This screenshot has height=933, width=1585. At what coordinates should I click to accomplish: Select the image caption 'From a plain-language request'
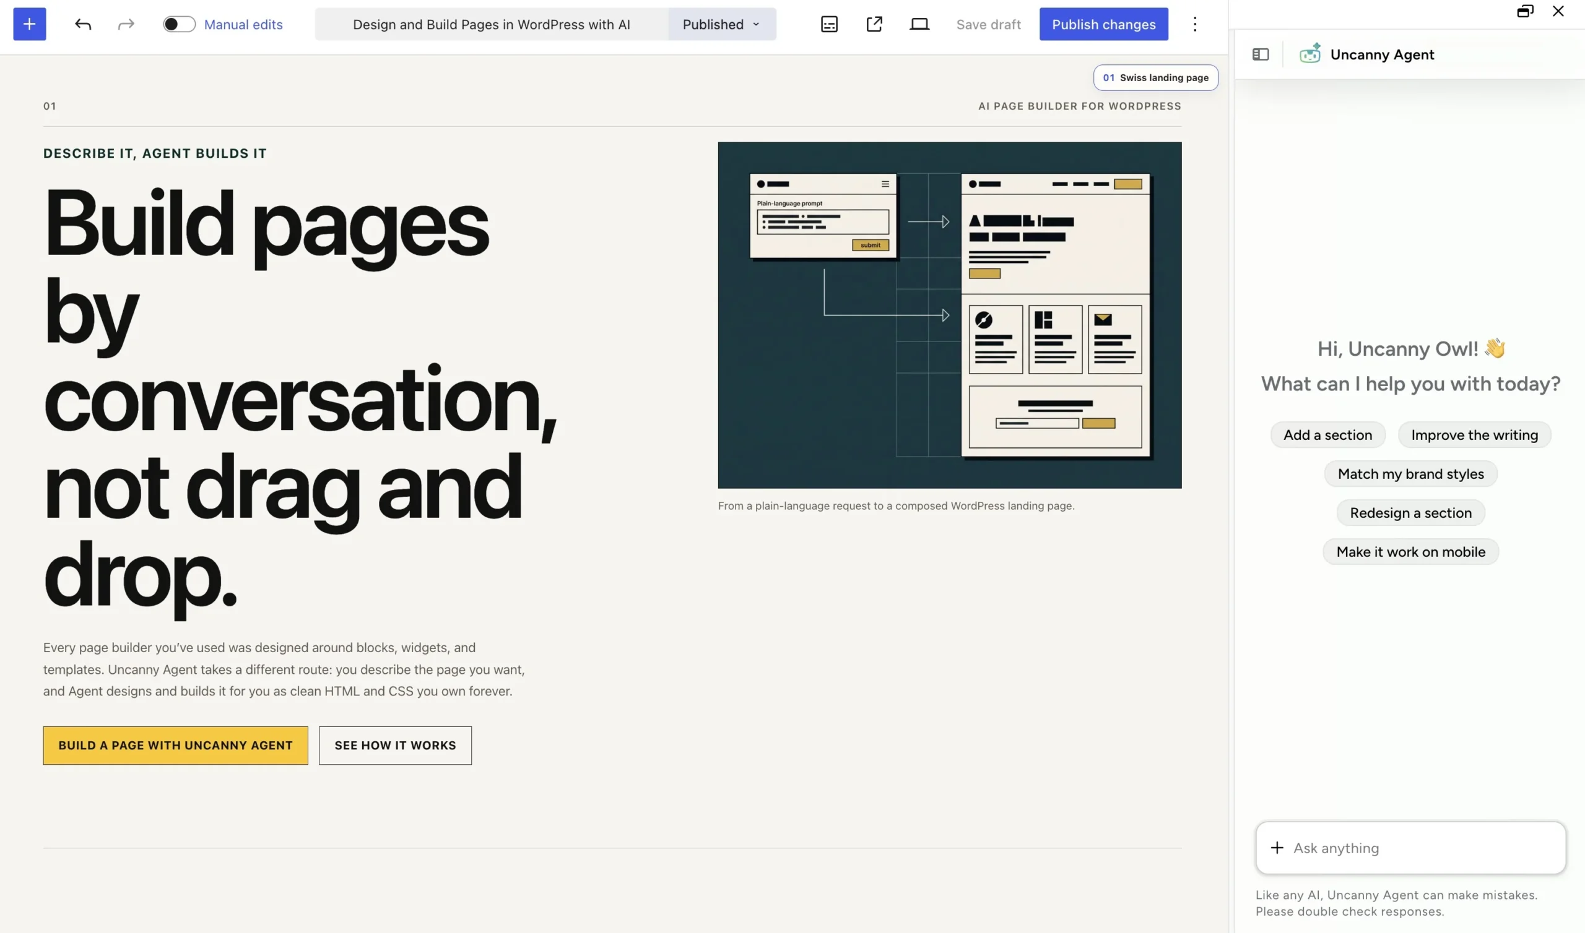point(897,506)
